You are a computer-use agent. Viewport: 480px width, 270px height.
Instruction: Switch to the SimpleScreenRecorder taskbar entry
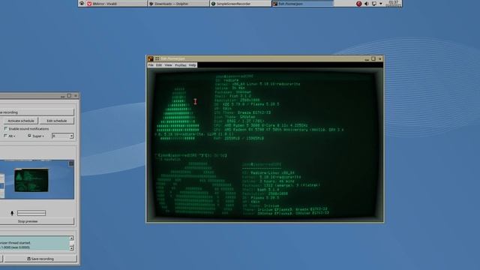pos(241,4)
